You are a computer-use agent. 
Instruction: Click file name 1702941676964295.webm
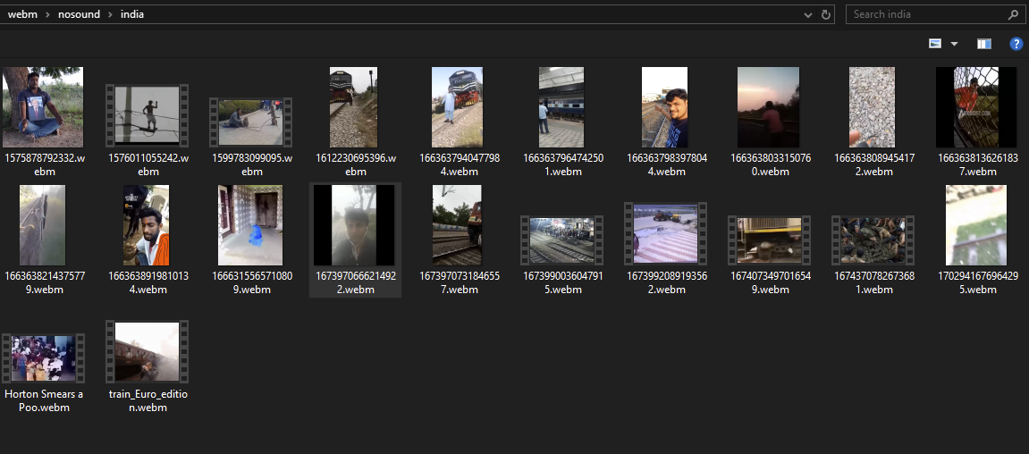(976, 283)
